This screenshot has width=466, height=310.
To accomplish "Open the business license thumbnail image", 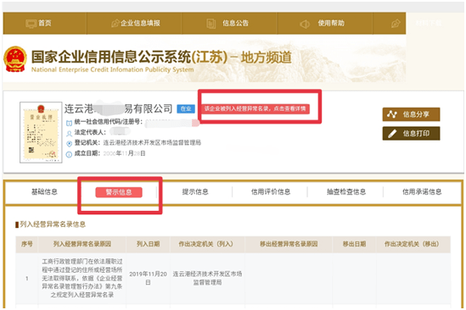I will point(41,132).
